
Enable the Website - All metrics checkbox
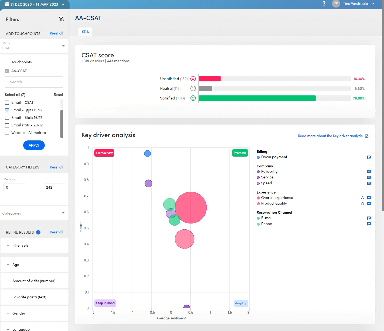7,133
